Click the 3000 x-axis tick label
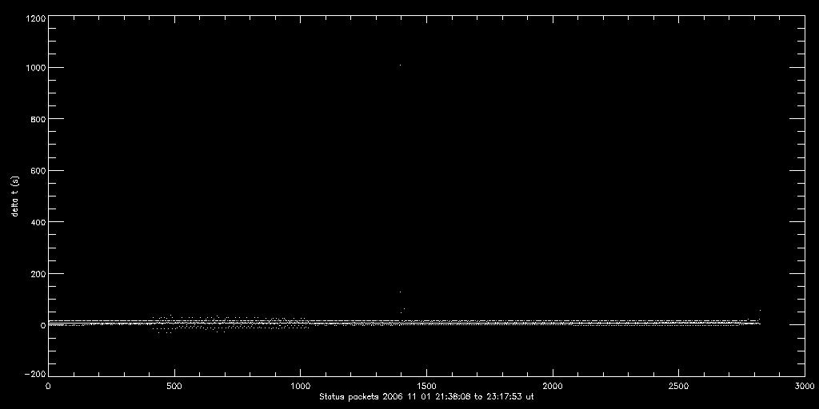The width and height of the screenshot is (819, 409). click(803, 385)
